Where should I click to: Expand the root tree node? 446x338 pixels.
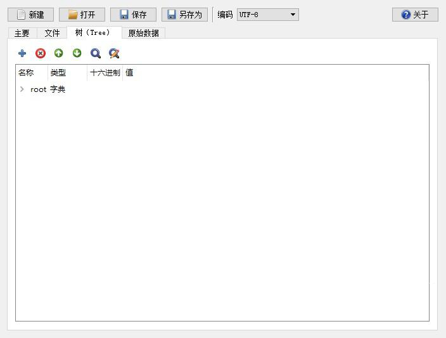(x=22, y=89)
